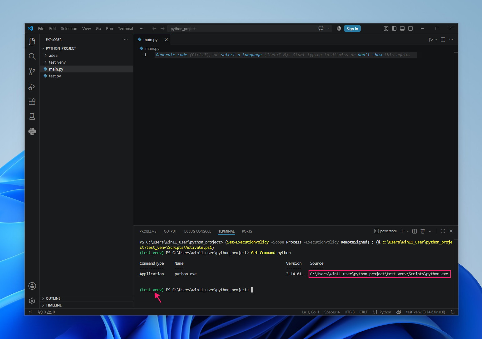
Task: Split the terminal panel
Action: [415, 231]
